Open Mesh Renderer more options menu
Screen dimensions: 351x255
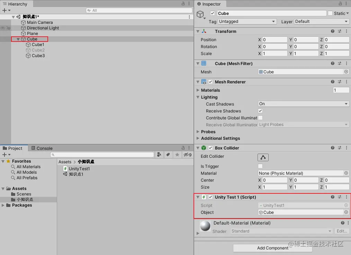[x=346, y=82]
